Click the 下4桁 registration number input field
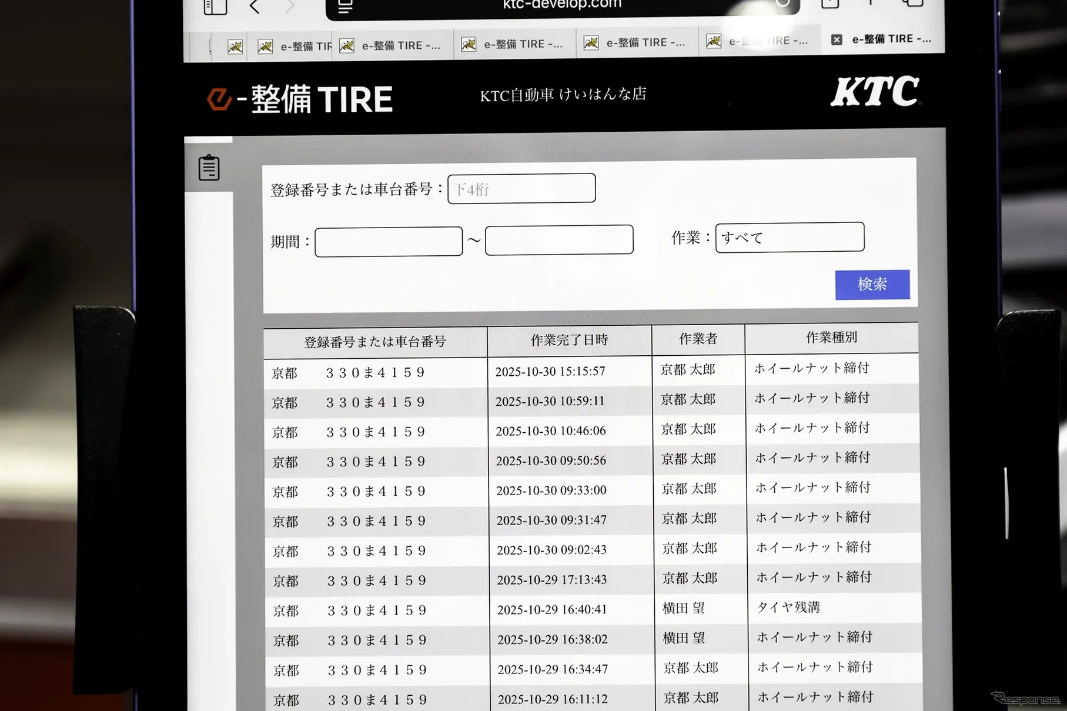The height and width of the screenshot is (711, 1067). tap(521, 188)
